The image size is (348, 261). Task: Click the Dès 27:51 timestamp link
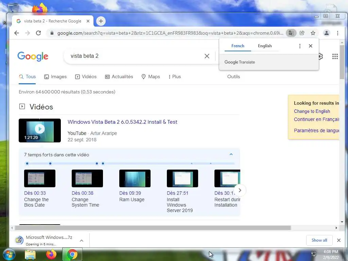pos(177,193)
